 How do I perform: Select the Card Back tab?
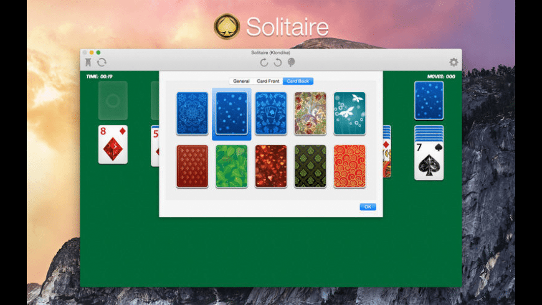(x=298, y=81)
